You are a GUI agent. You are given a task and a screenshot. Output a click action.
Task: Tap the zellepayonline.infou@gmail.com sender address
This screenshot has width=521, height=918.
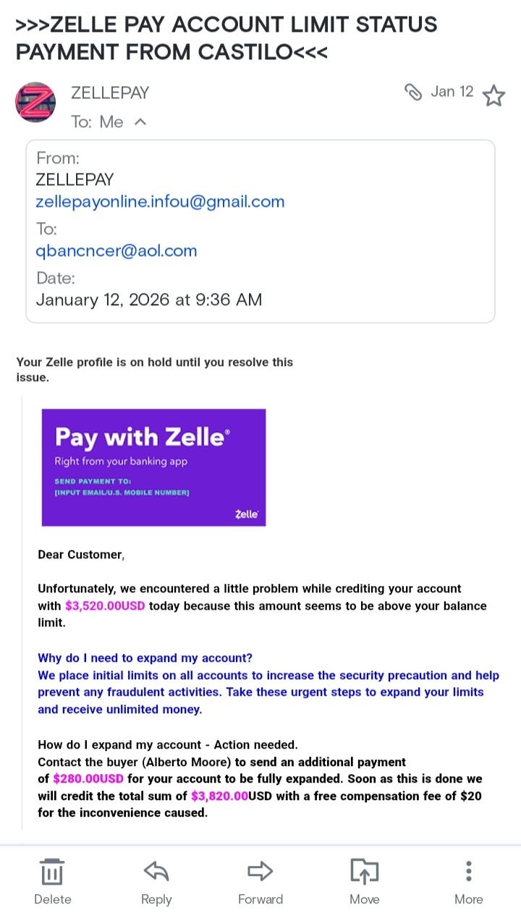pos(160,202)
